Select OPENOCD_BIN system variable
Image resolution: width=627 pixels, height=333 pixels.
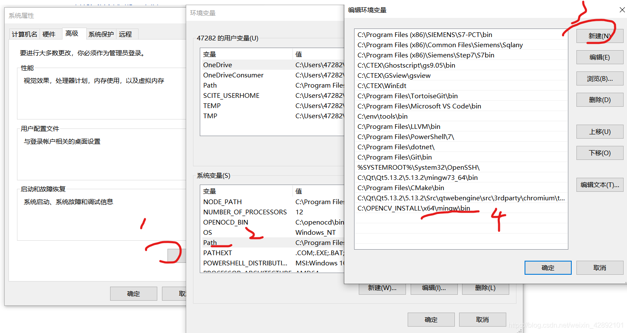[x=272, y=222]
